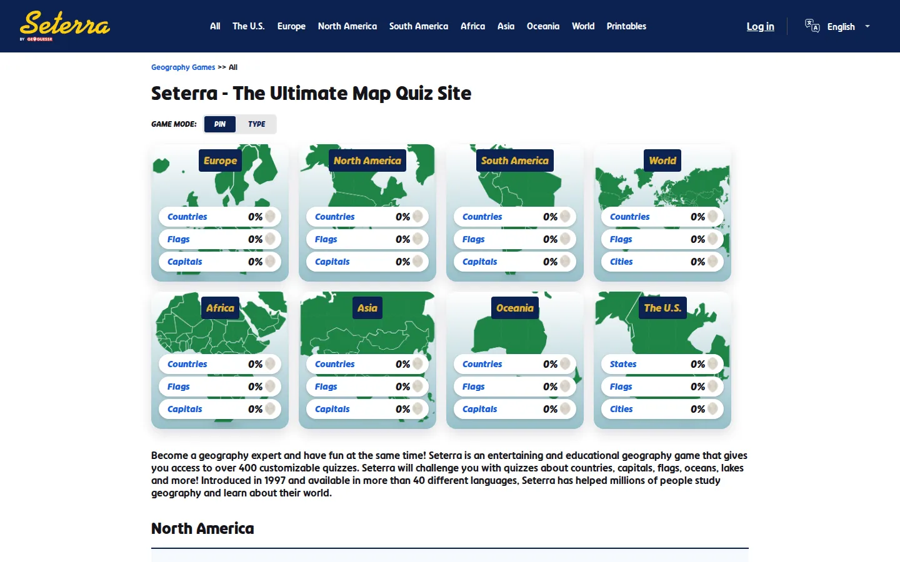Click the language translate icon
The height and width of the screenshot is (562, 900).
pyautogui.click(x=812, y=26)
